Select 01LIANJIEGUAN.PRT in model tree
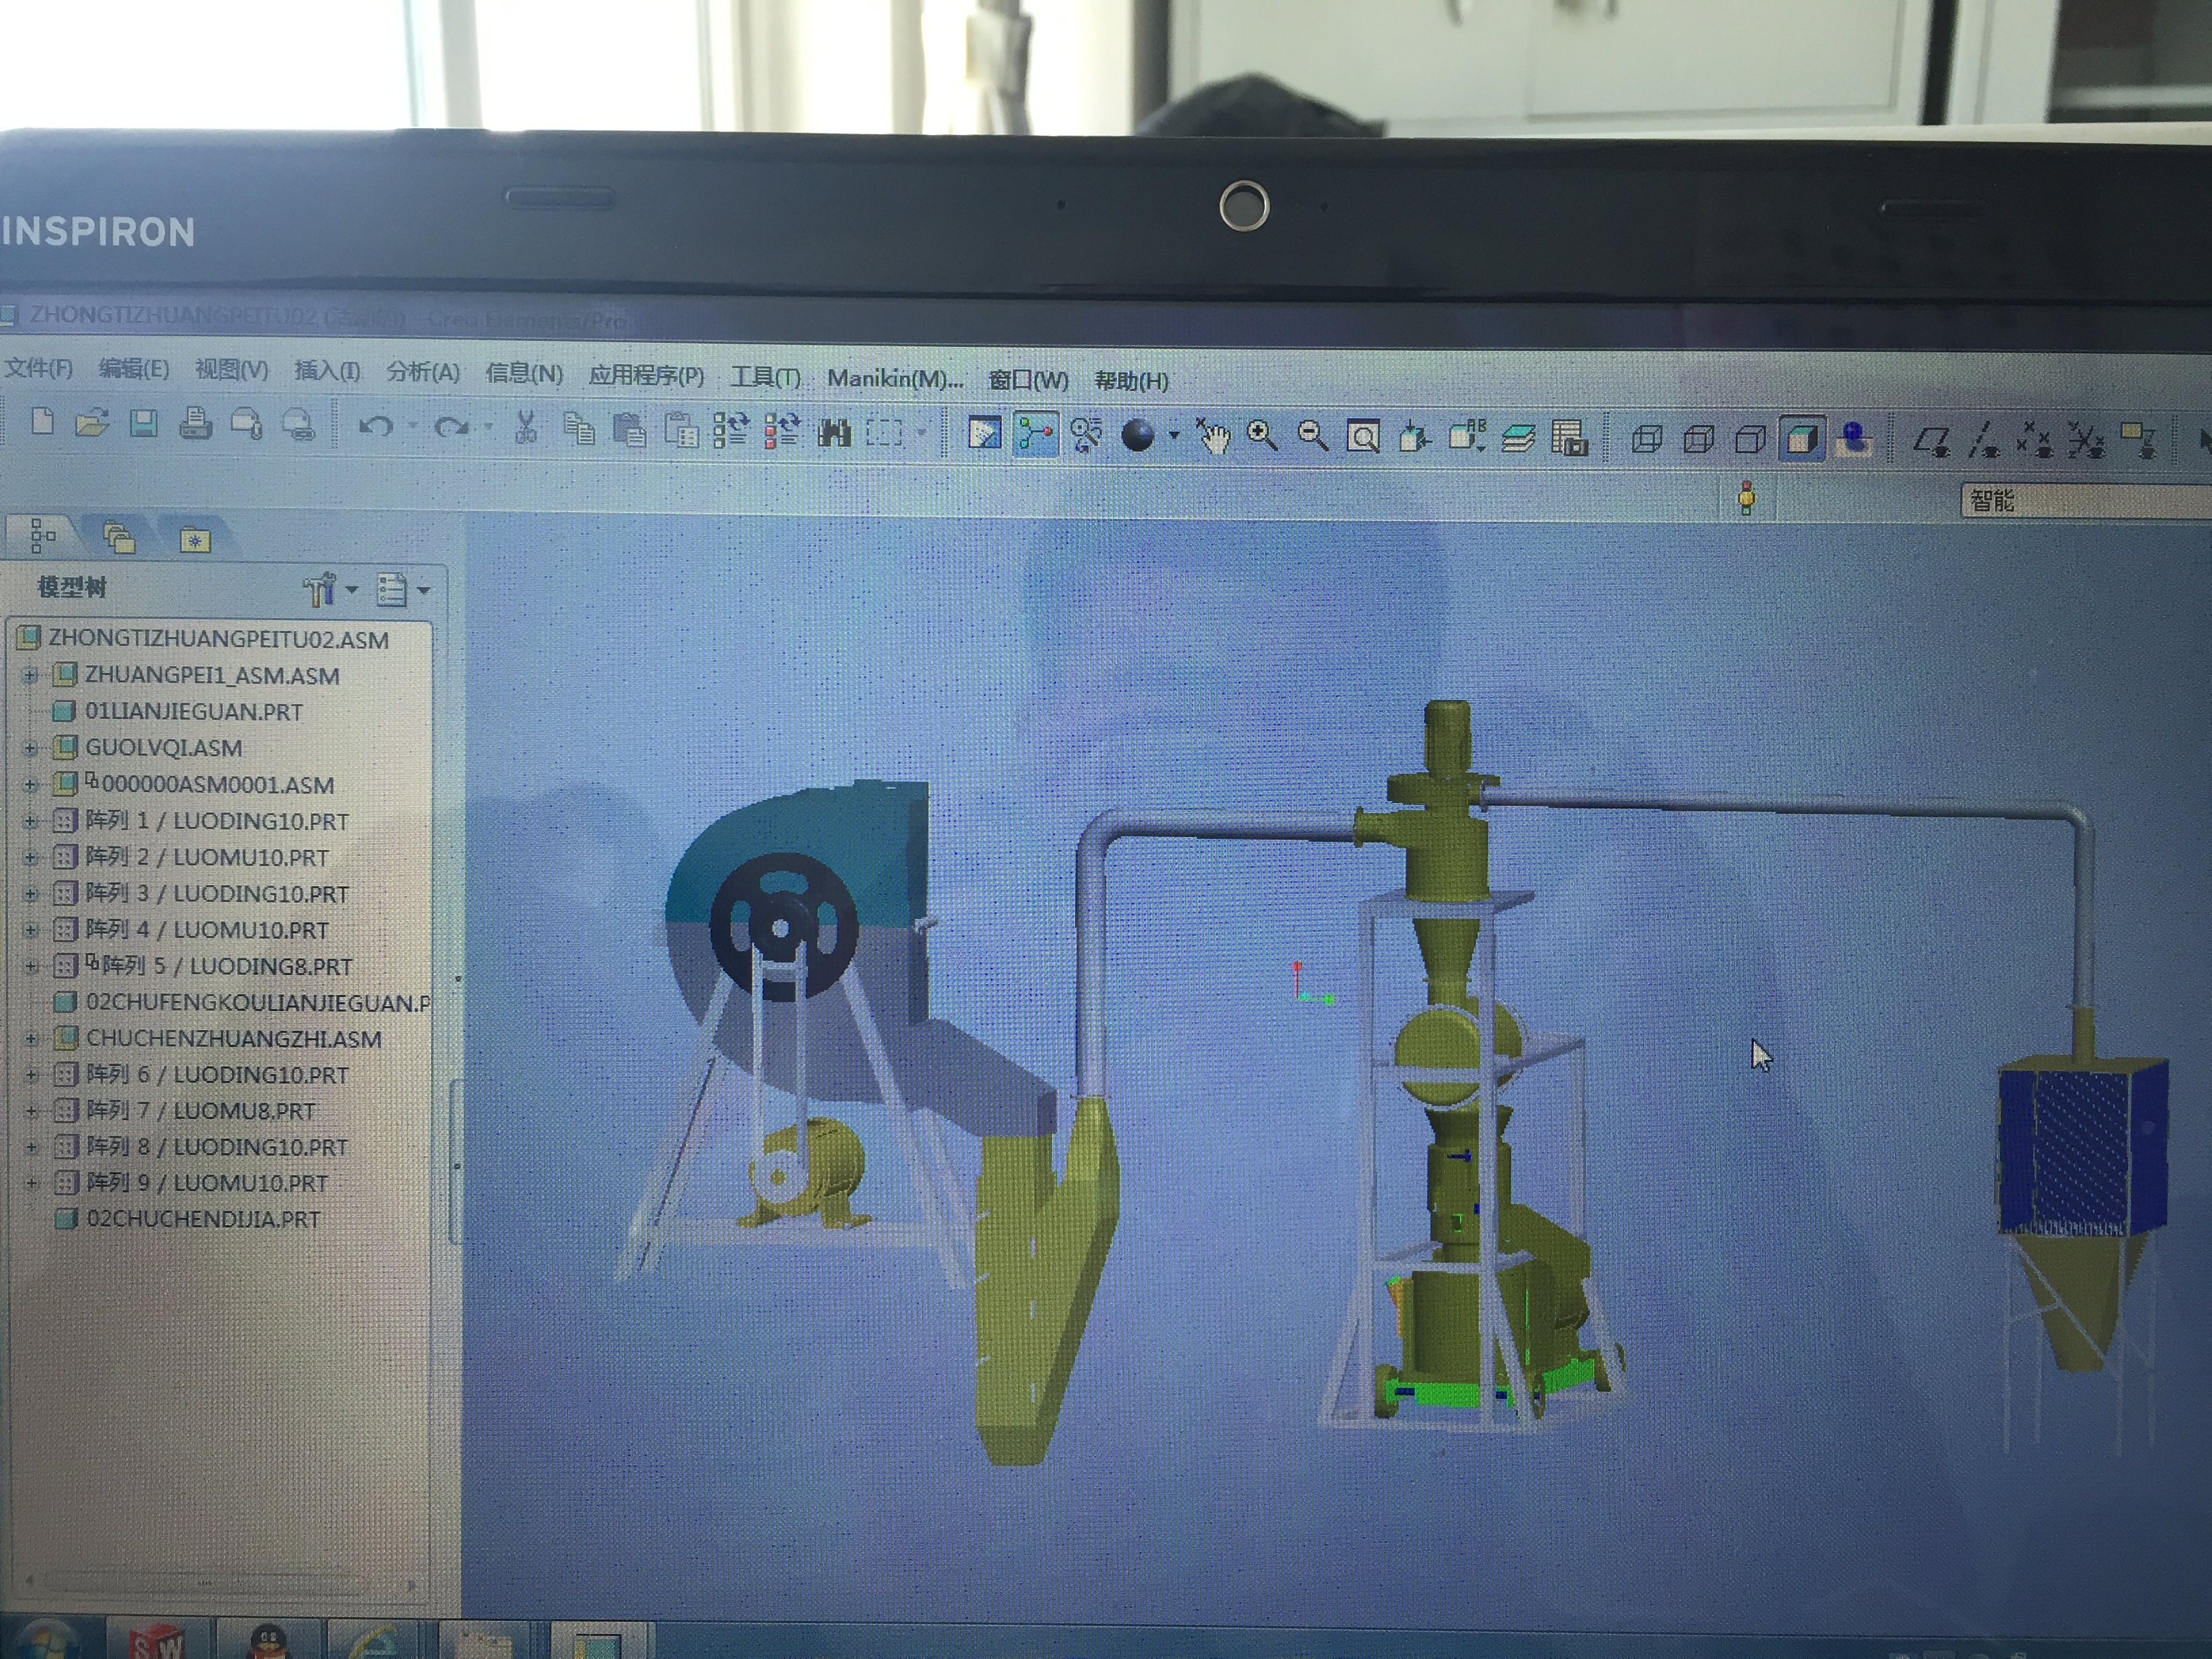Image resolution: width=2212 pixels, height=1659 pixels. (x=193, y=711)
